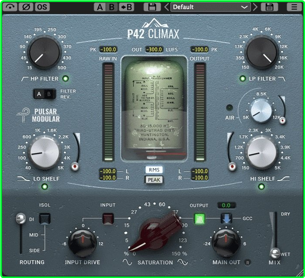This screenshot has height=278, width=305.
Task: Click the bypass curved-arrow icon at top left
Action: pyautogui.click(x=10, y=7)
